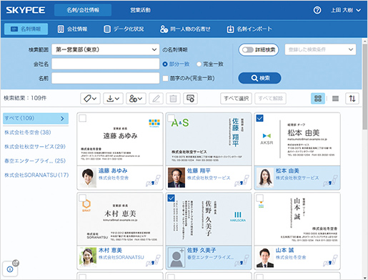Switch to list view icon
Viewport: 368px width, 280px height.
click(335, 98)
